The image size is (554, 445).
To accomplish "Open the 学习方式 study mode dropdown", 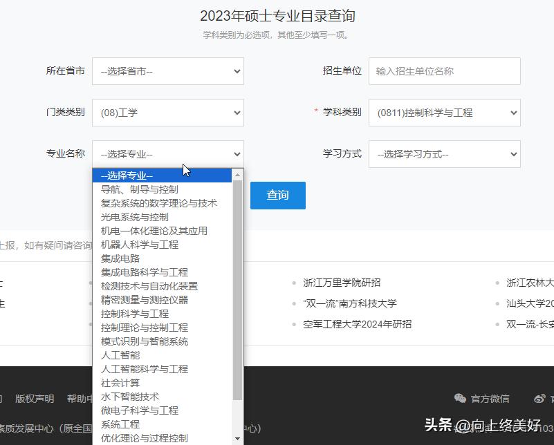I will [443, 154].
